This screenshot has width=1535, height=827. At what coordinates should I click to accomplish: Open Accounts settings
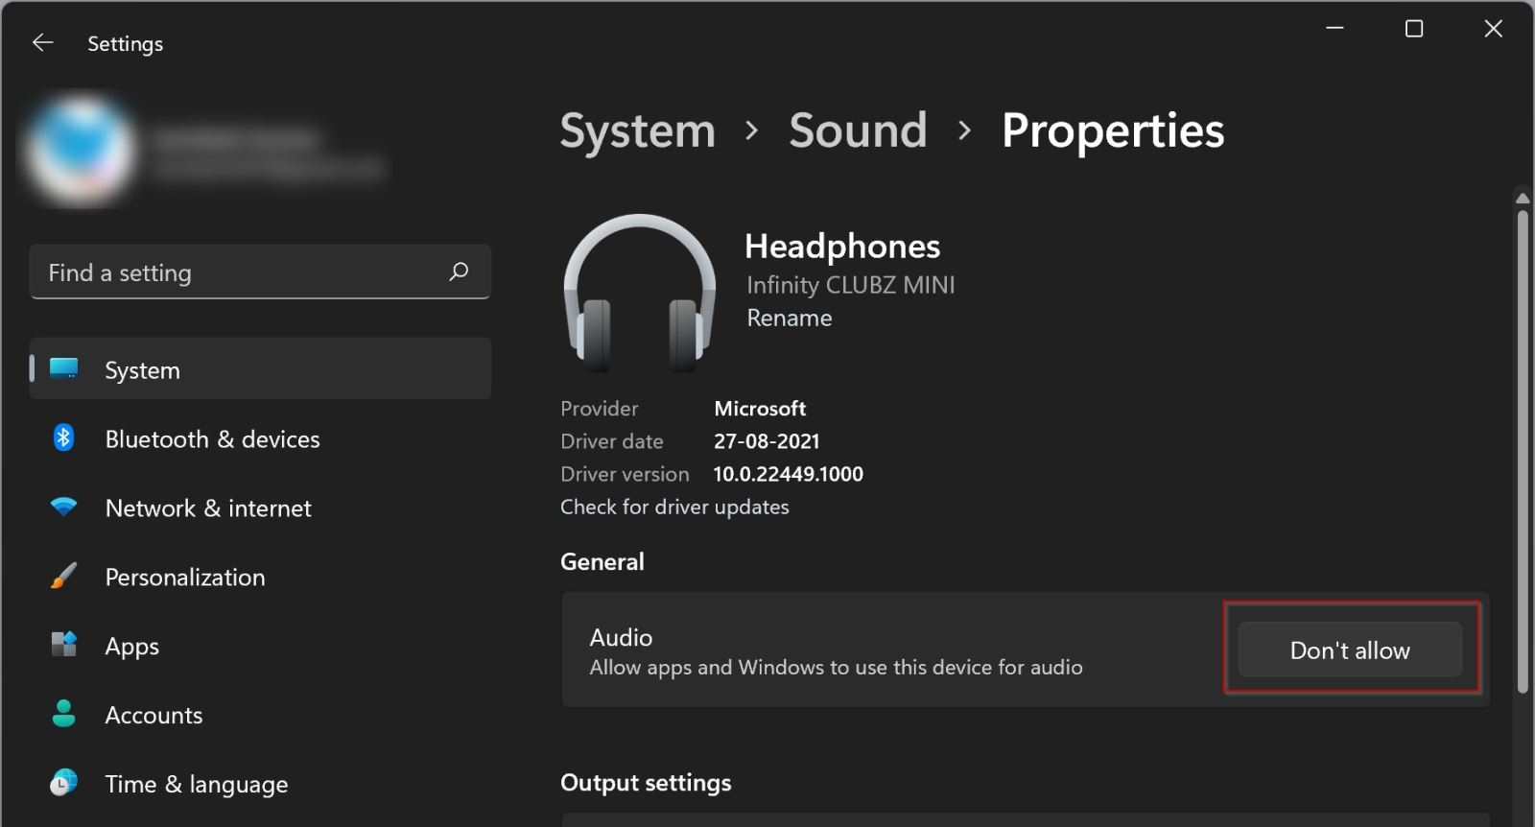261,715
